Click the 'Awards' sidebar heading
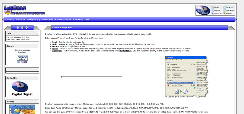This screenshot has height=114, width=244. [x=22, y=102]
